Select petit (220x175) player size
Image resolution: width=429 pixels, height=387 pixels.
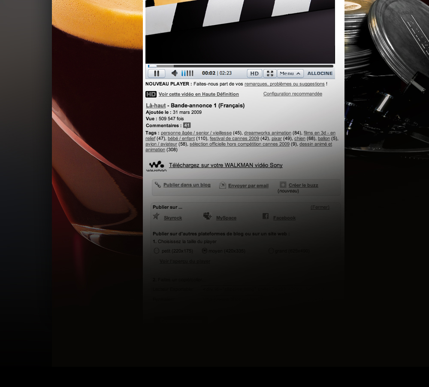click(x=157, y=251)
